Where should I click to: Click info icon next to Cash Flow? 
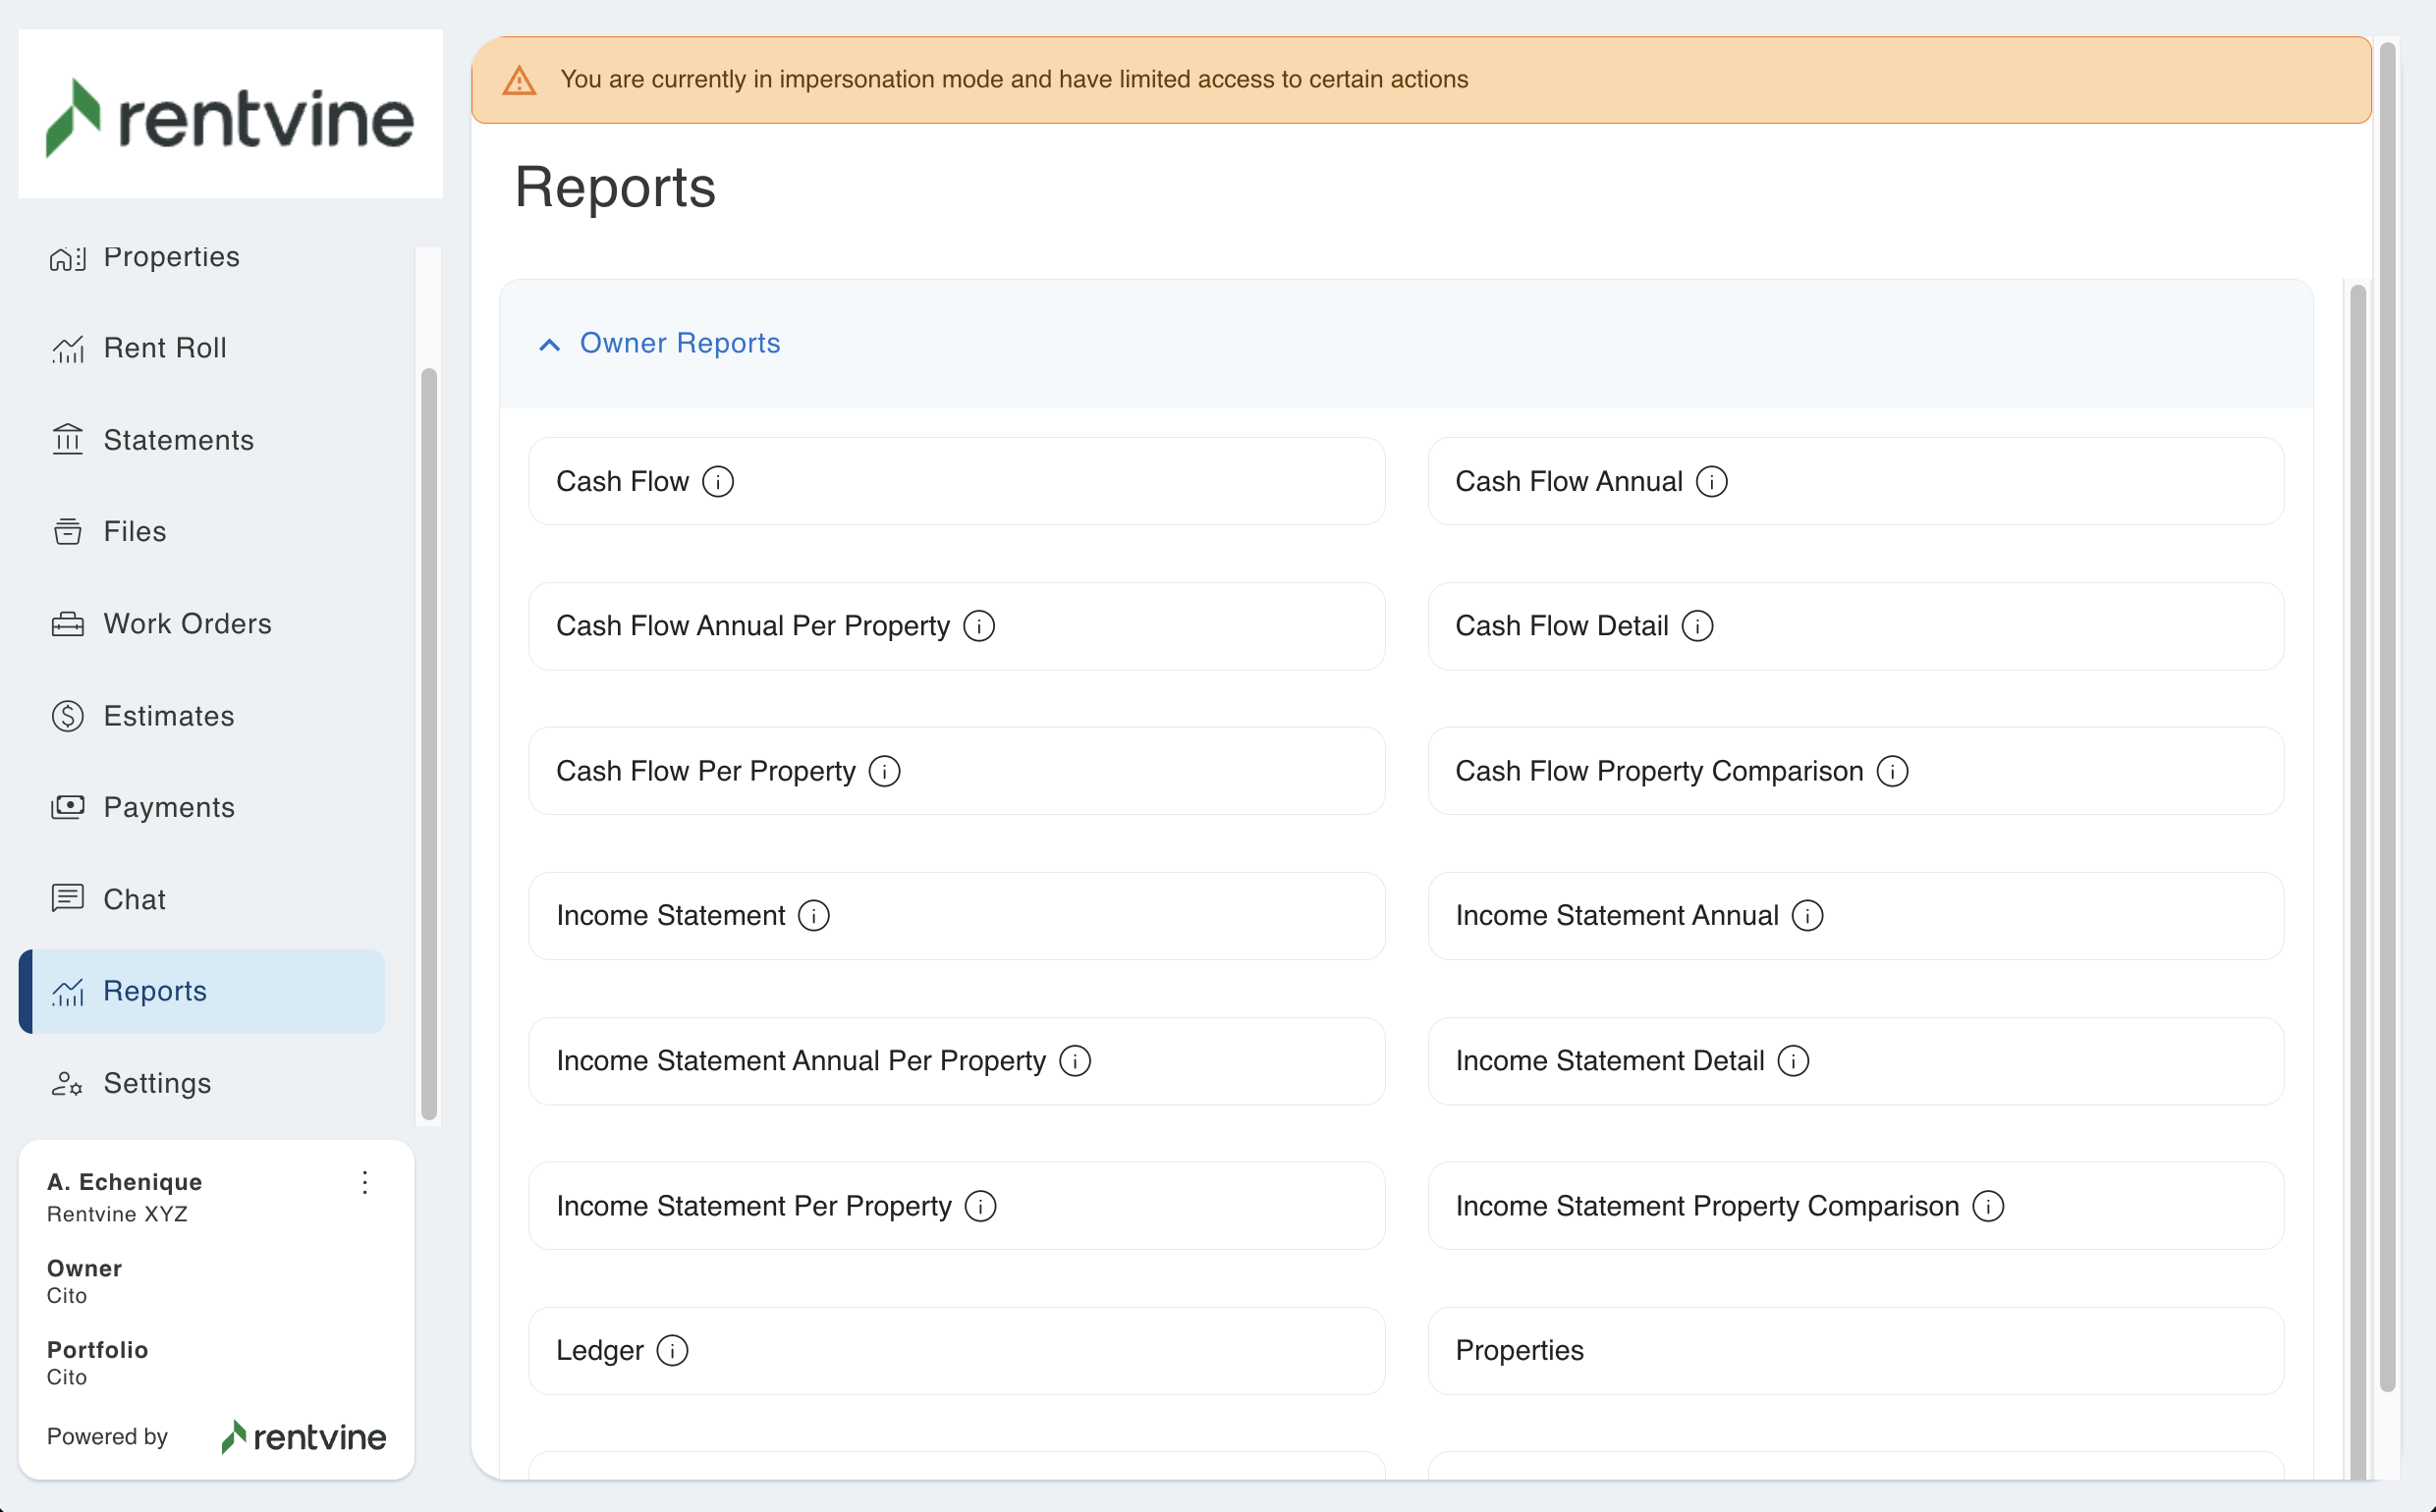click(717, 481)
